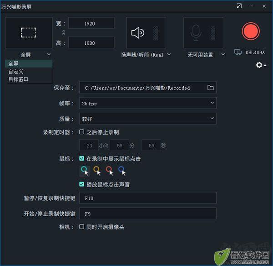Click the height field showing 1080
Image resolution: width=273 pixels, height=266 pixels.
click(x=91, y=42)
